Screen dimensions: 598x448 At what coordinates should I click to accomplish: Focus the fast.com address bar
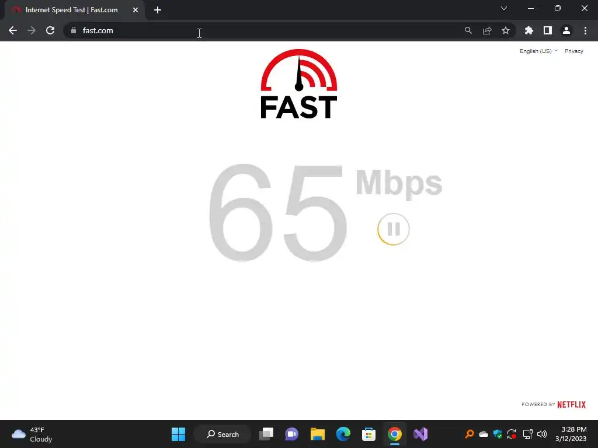tap(263, 30)
